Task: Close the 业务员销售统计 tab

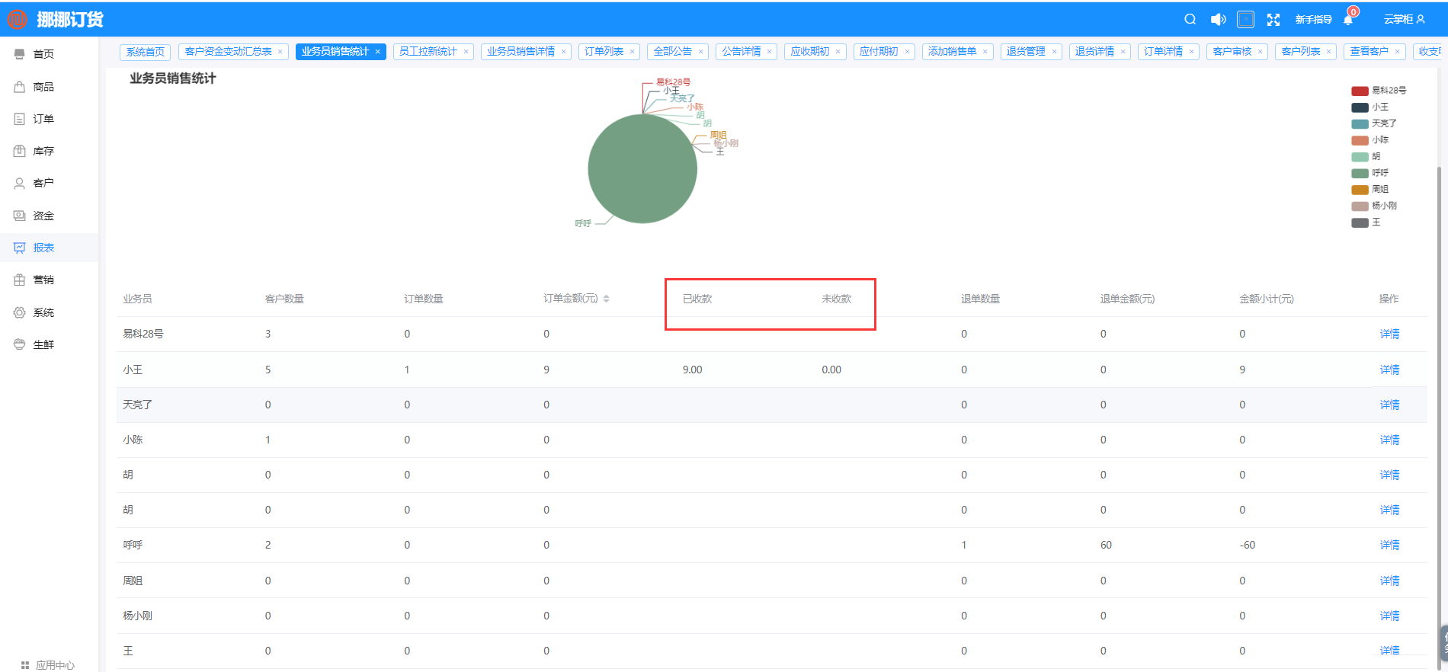Action: click(x=377, y=52)
